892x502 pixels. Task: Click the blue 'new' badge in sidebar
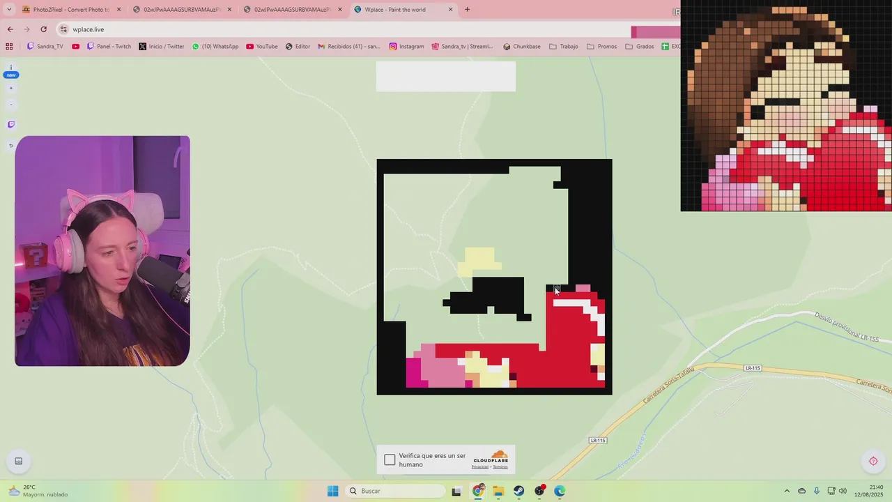click(11, 75)
